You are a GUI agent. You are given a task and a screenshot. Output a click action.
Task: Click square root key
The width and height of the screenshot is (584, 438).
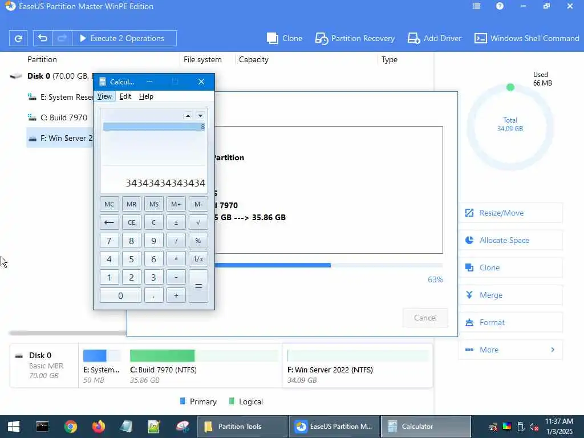pyautogui.click(x=198, y=222)
